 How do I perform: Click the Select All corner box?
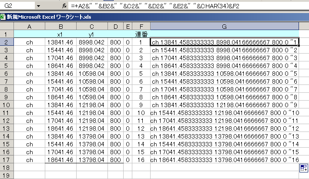coord(7,27)
